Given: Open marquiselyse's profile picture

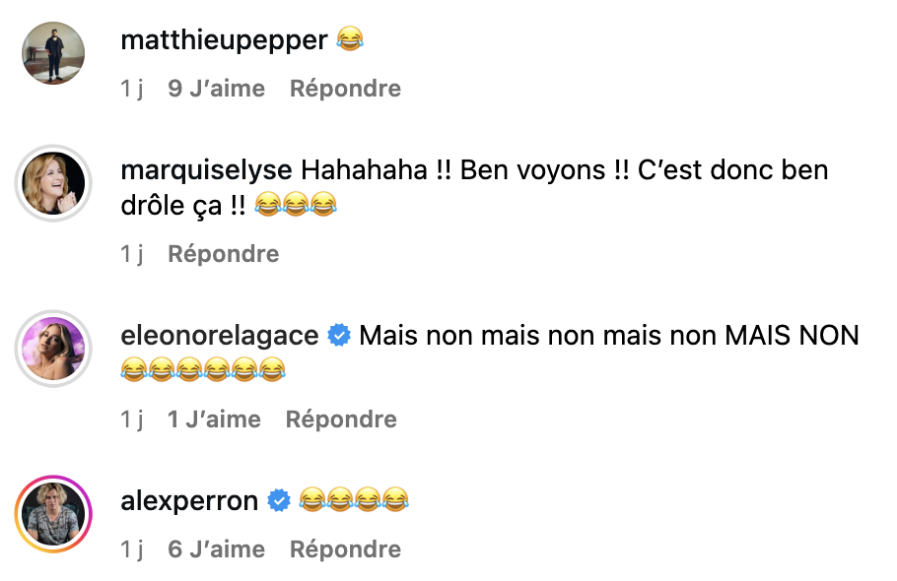Looking at the screenshot, I should tap(54, 184).
